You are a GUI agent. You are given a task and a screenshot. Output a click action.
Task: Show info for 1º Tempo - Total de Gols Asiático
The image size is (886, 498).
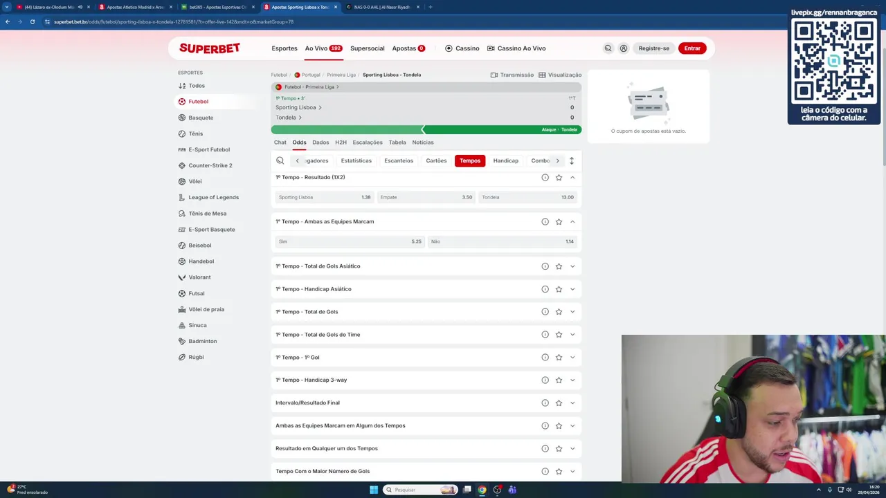click(x=545, y=266)
